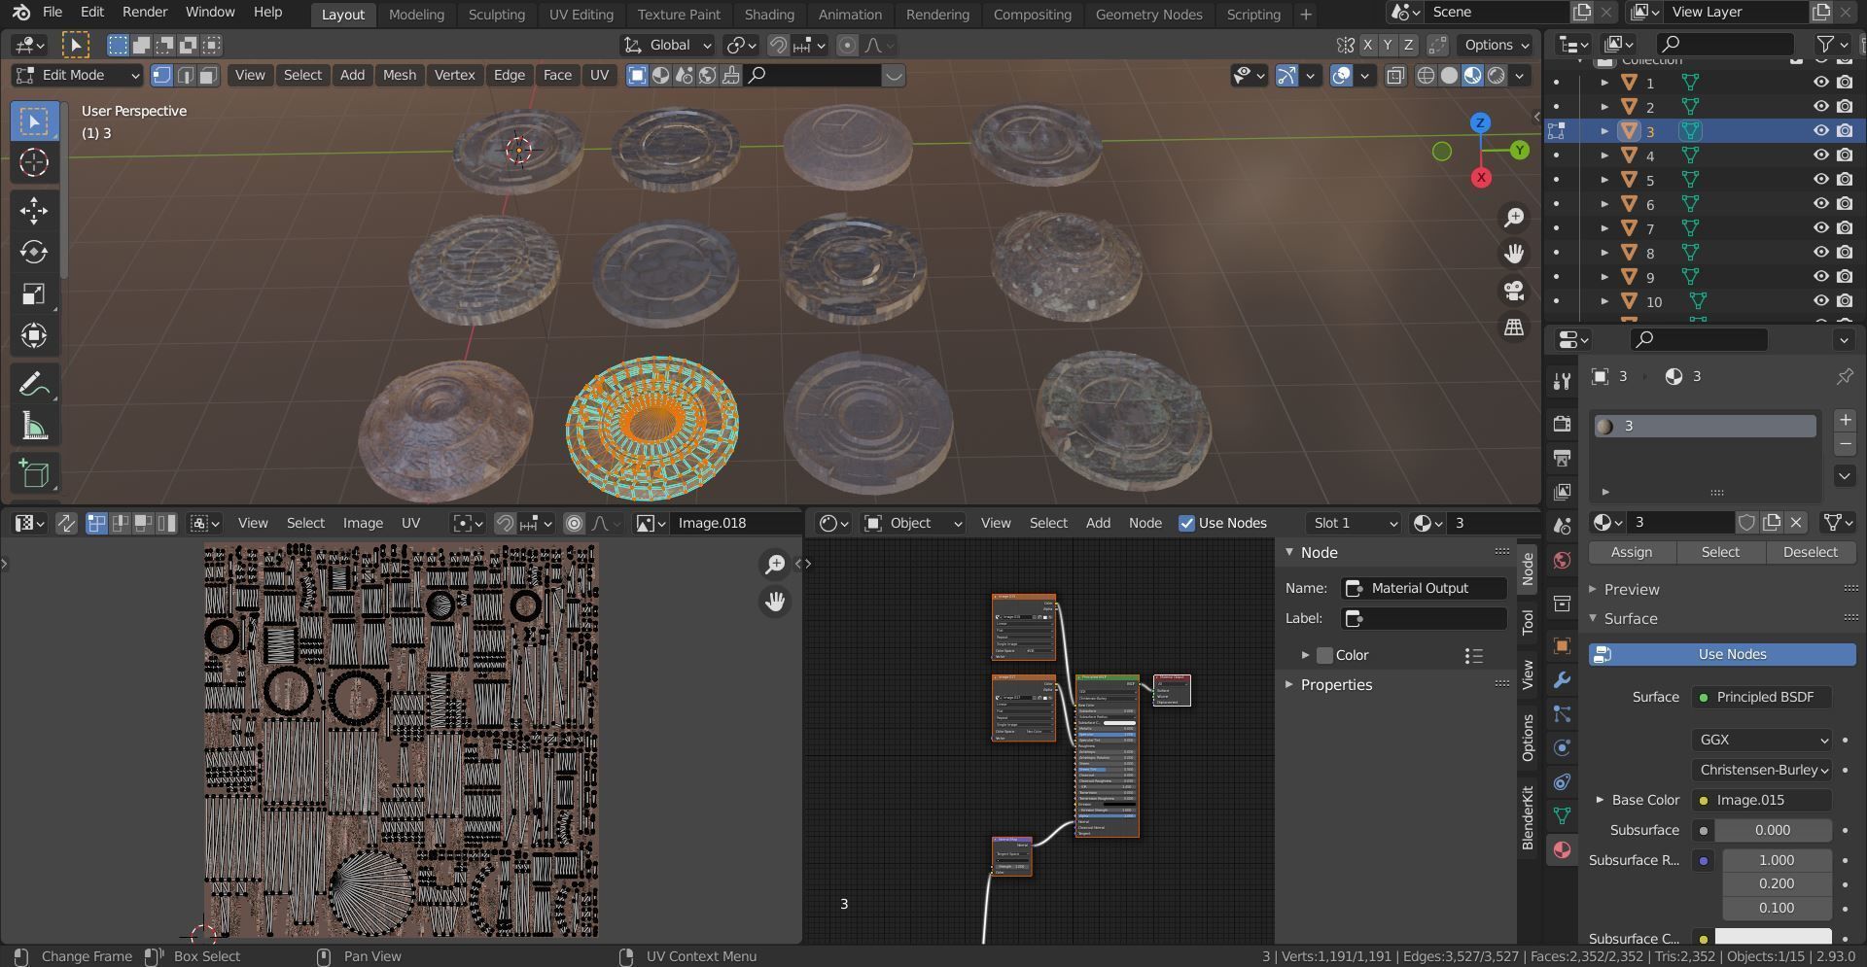Open the Options dropdown

point(1496,46)
